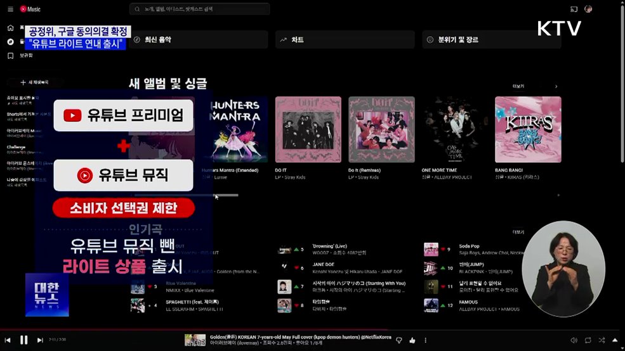Viewport: 625px width, 351px height.
Task: Click 더보기 beside the popular songs section
Action: pyautogui.click(x=518, y=232)
